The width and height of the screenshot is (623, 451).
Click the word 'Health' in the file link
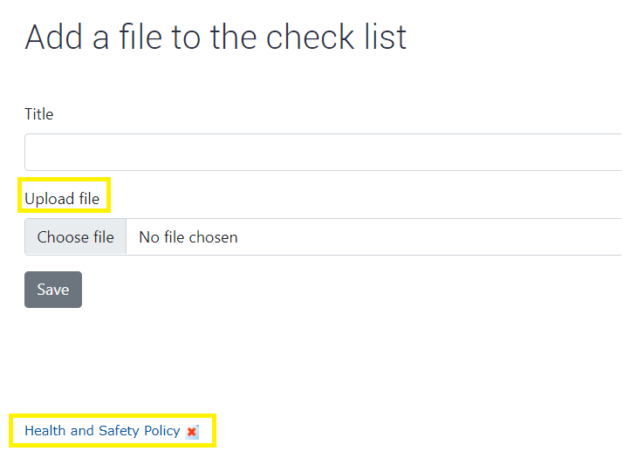pos(44,431)
